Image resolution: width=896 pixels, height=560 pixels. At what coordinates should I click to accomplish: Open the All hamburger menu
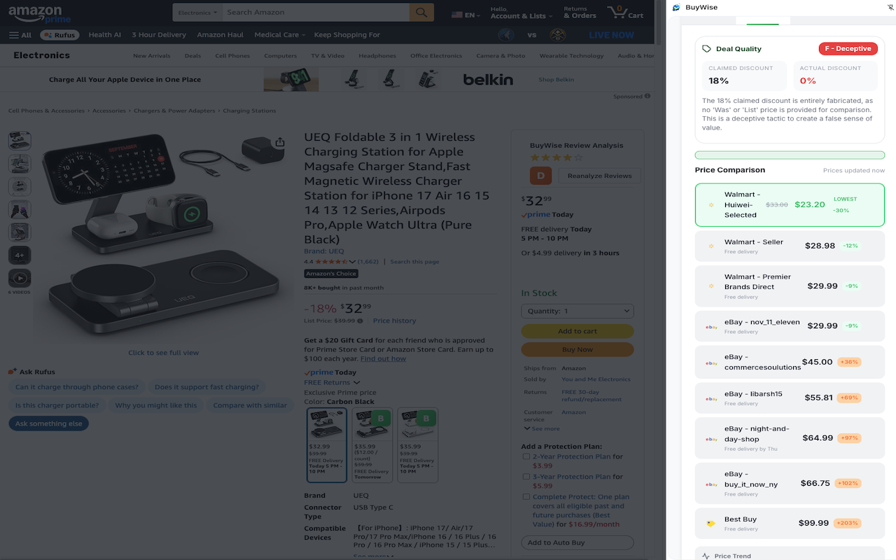[20, 35]
